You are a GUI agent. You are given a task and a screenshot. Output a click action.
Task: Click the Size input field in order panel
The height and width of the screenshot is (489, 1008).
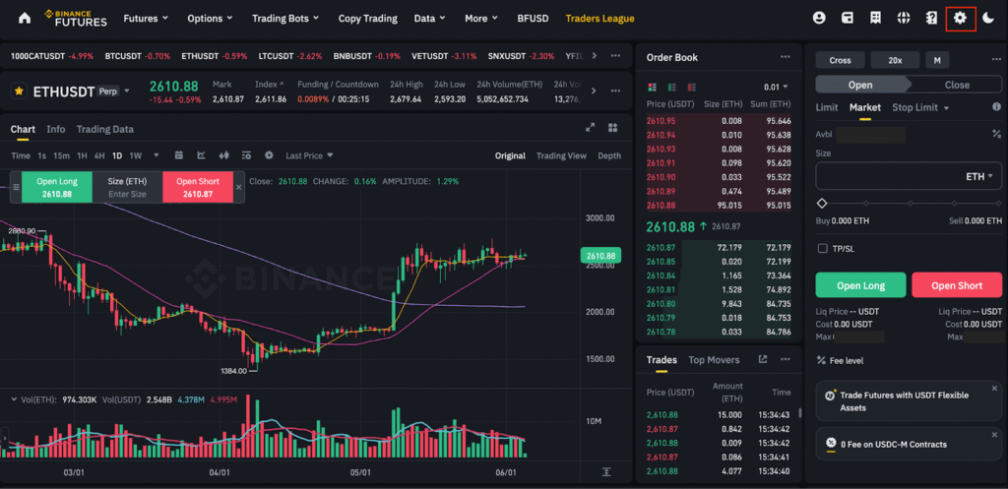[x=886, y=176]
